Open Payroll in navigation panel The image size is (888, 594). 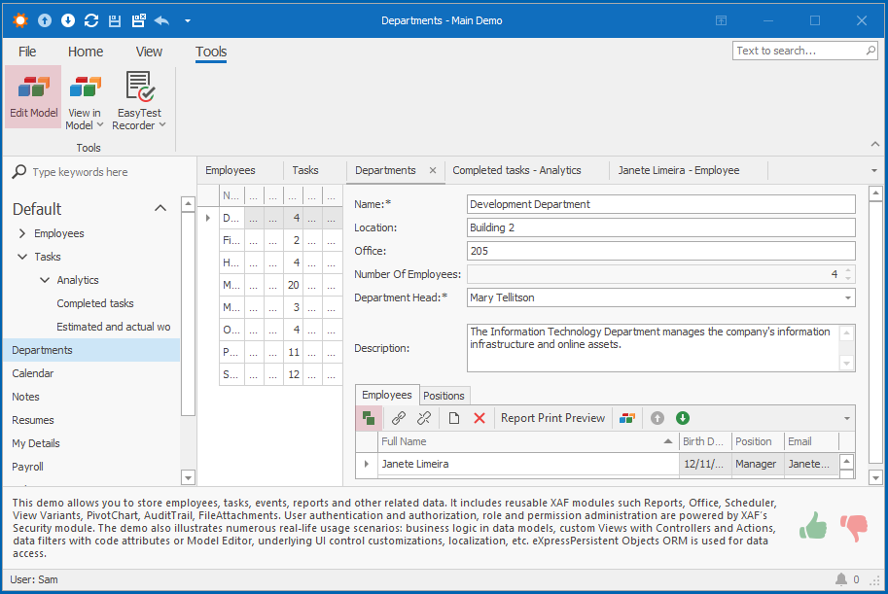[28, 467]
